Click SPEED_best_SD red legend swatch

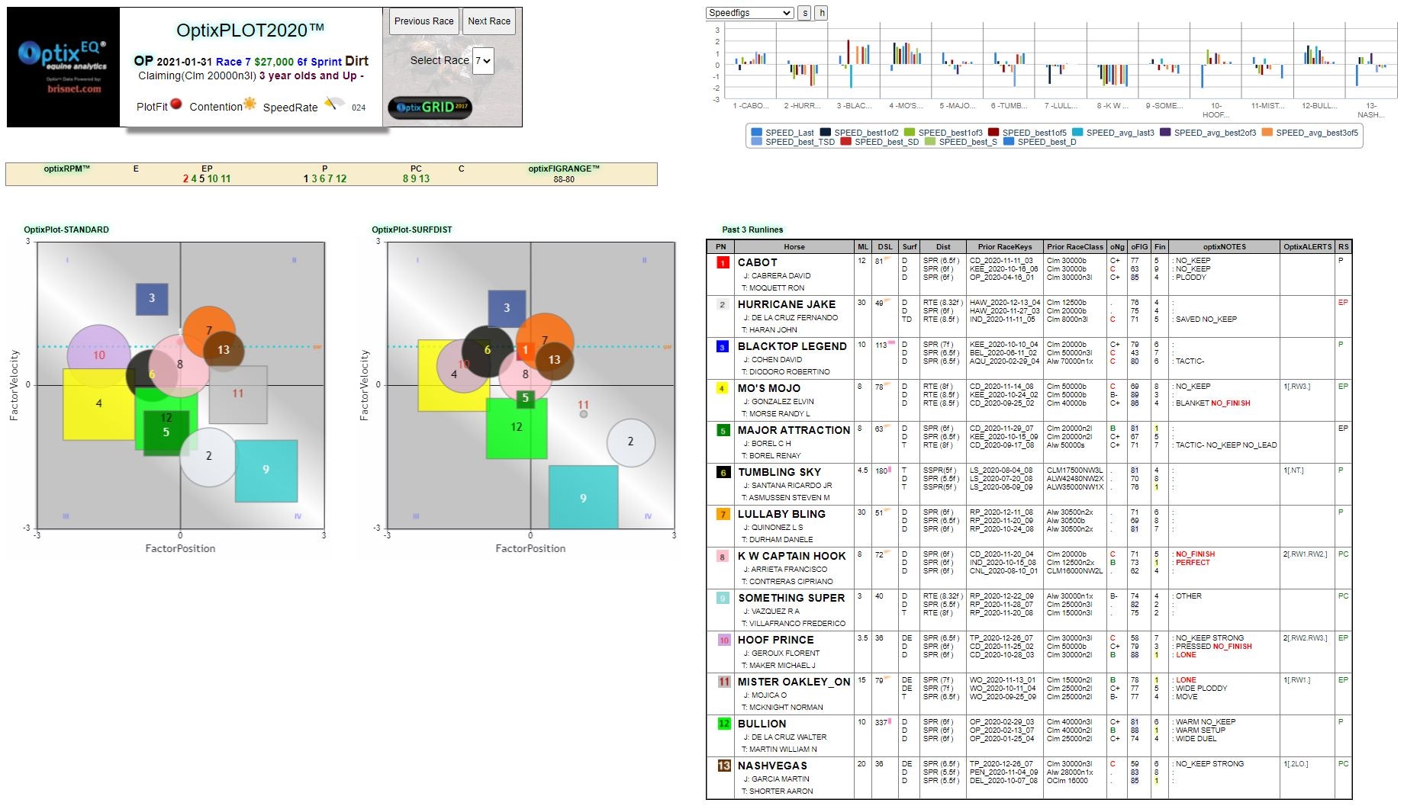(845, 142)
